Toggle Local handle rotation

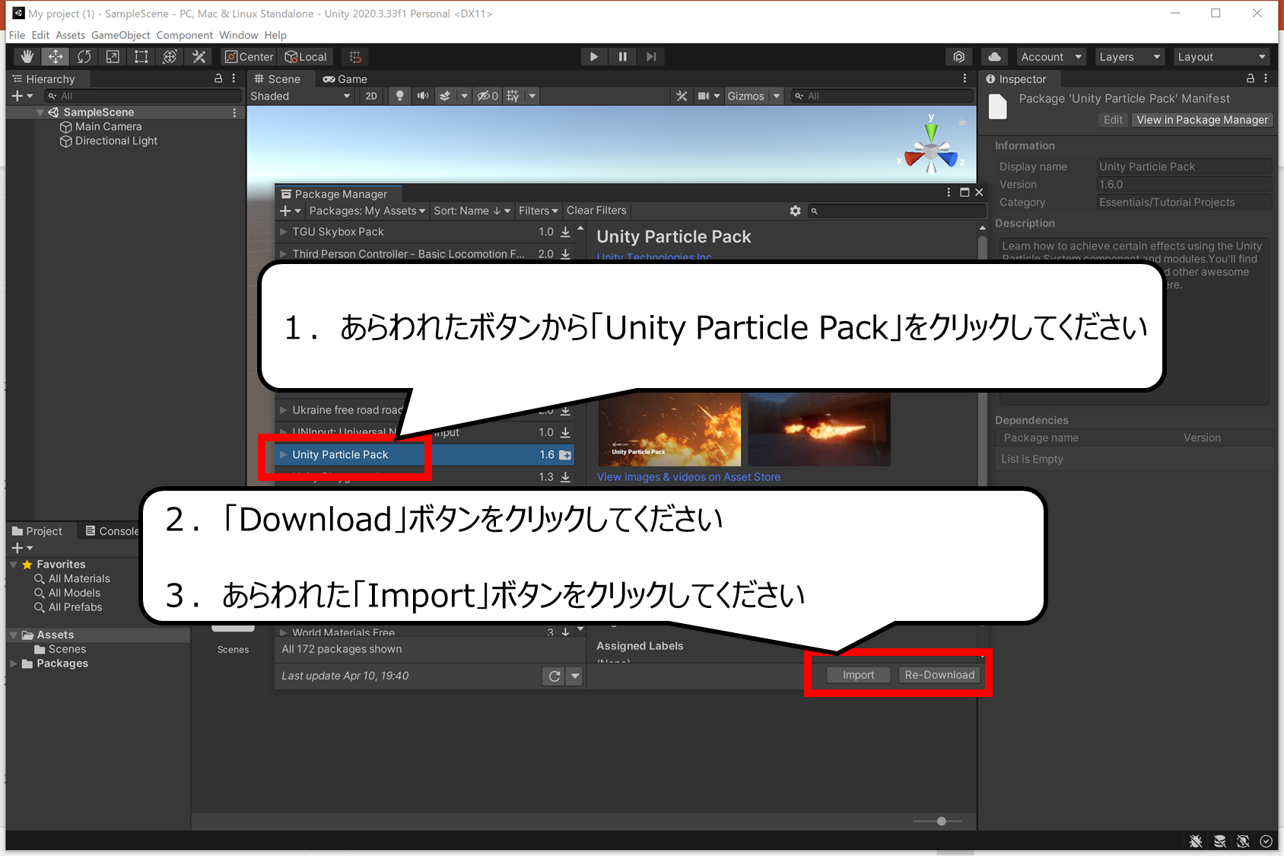point(306,57)
